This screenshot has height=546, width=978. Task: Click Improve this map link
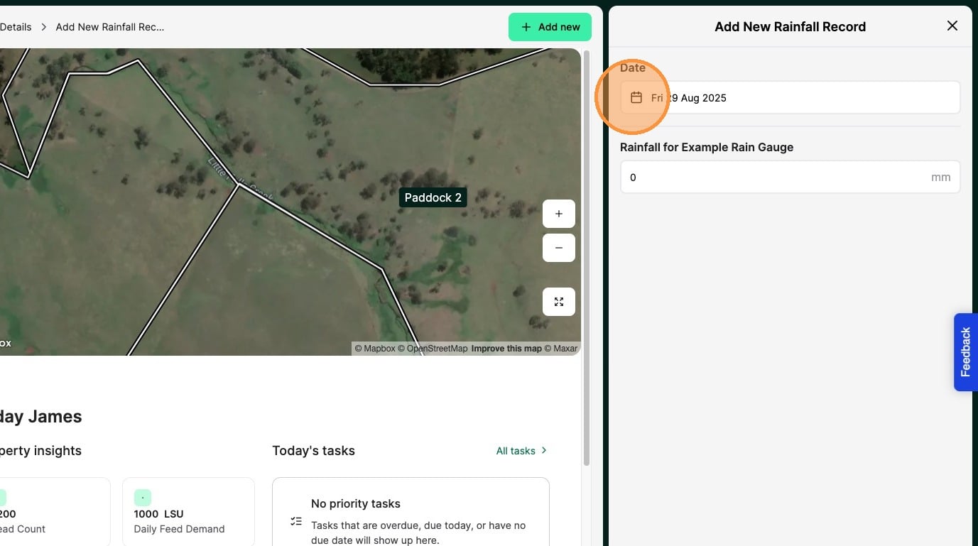pyautogui.click(x=506, y=349)
